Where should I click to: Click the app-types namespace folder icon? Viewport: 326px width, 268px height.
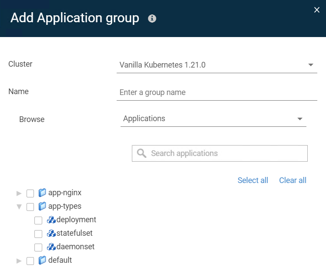42,206
